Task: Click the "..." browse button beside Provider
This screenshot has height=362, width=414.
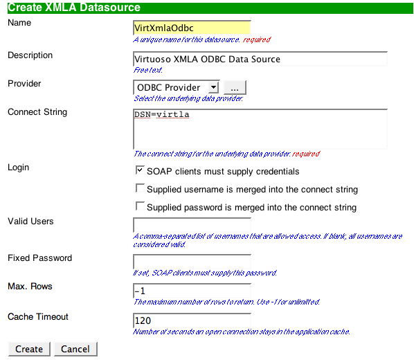Action: coord(235,87)
